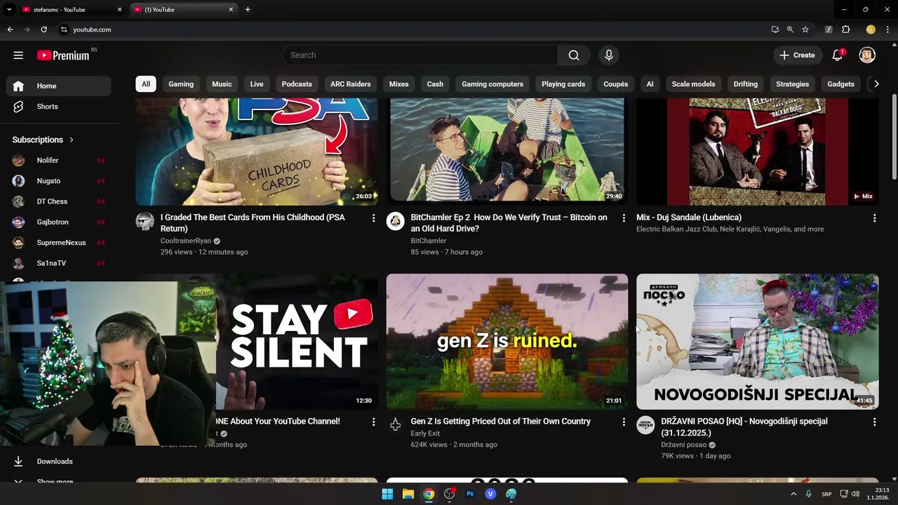The image size is (898, 505).
Task: Open the BitChamler channel avatar
Action: [396, 221]
